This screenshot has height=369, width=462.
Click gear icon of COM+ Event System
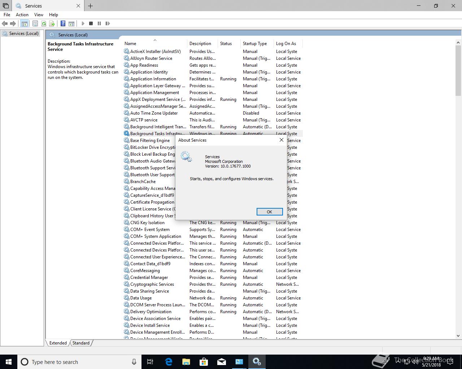[126, 230]
